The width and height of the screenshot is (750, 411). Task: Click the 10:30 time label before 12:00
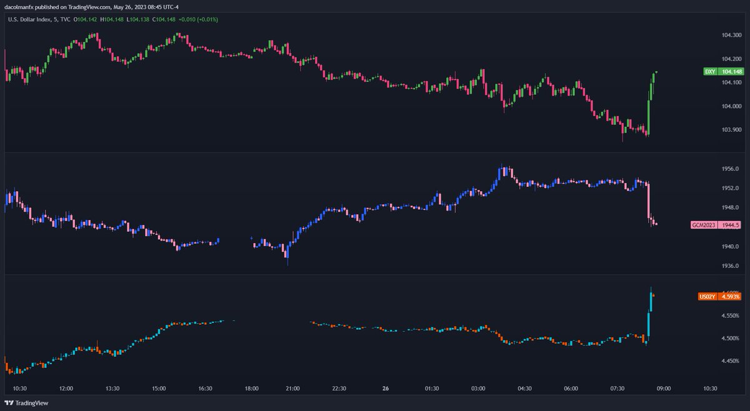[20, 388]
